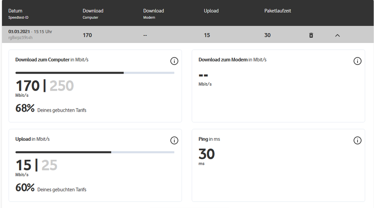This screenshot has height=208, width=374.
Task: Click the Upload column header
Action: (211, 11)
